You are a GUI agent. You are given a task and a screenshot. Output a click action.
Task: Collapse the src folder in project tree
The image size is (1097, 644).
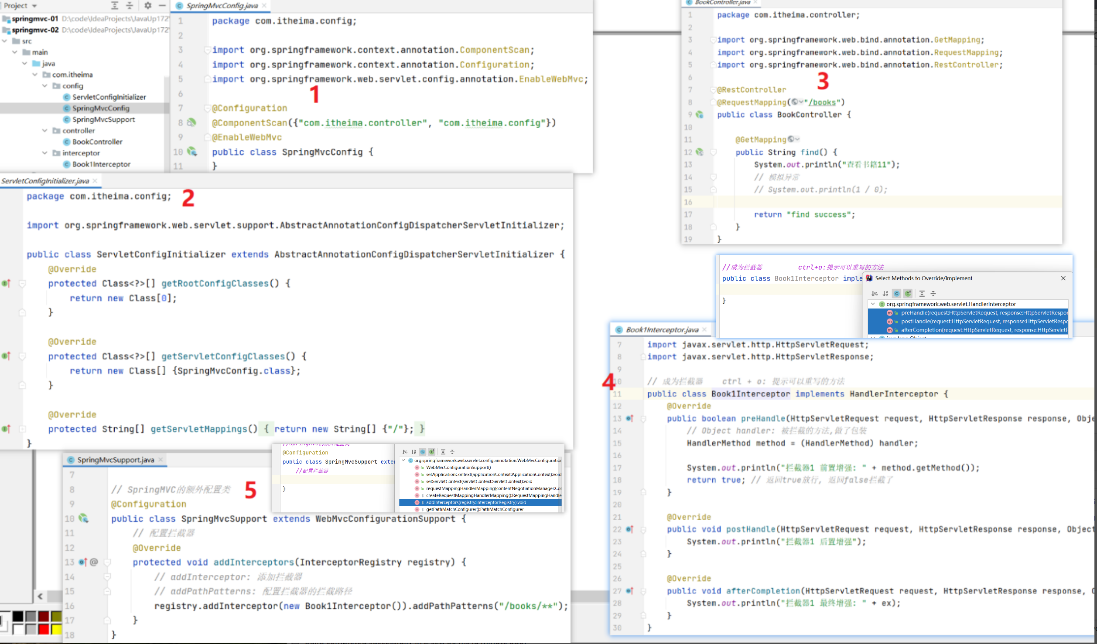point(5,41)
